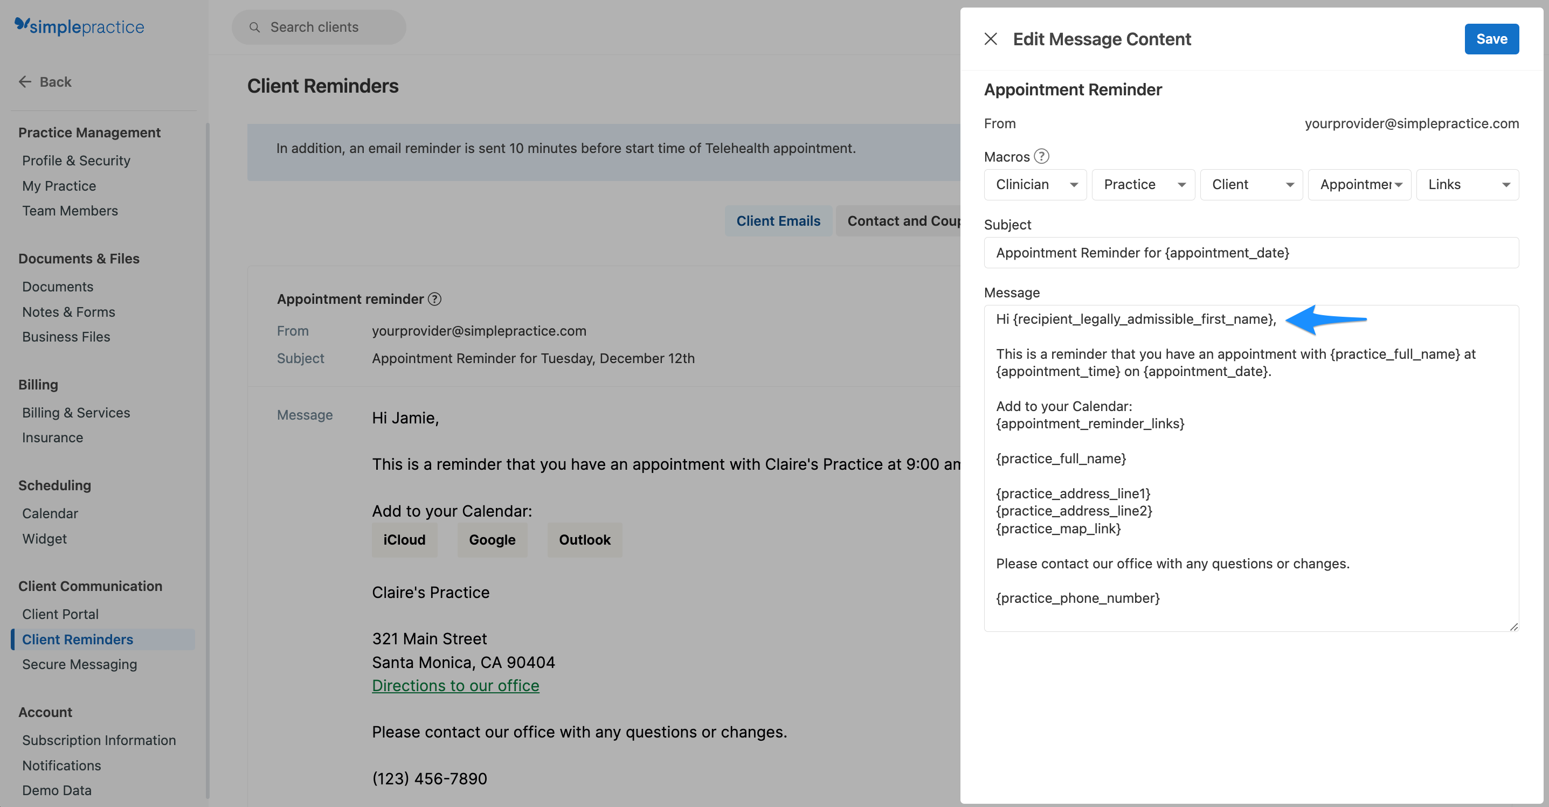This screenshot has height=807, width=1549.
Task: Open the Directions to our office link
Action: point(455,685)
